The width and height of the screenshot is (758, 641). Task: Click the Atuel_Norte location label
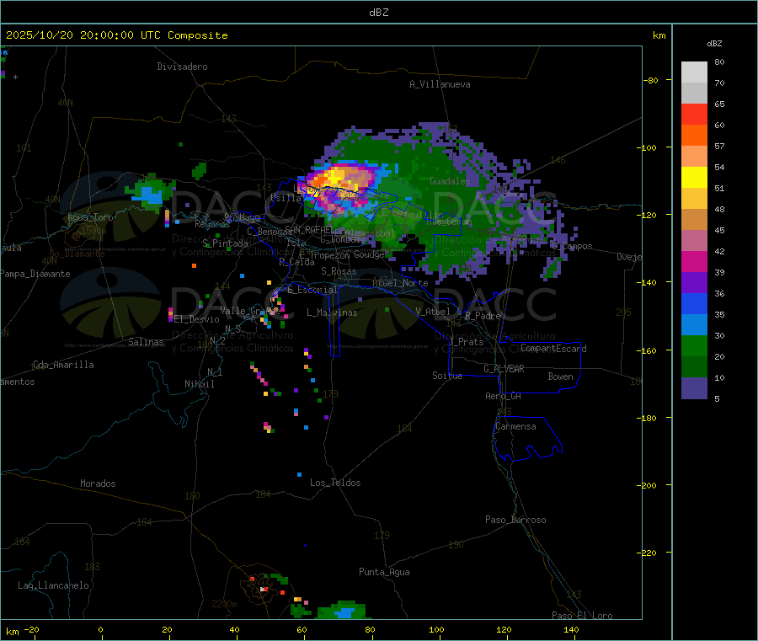click(400, 283)
